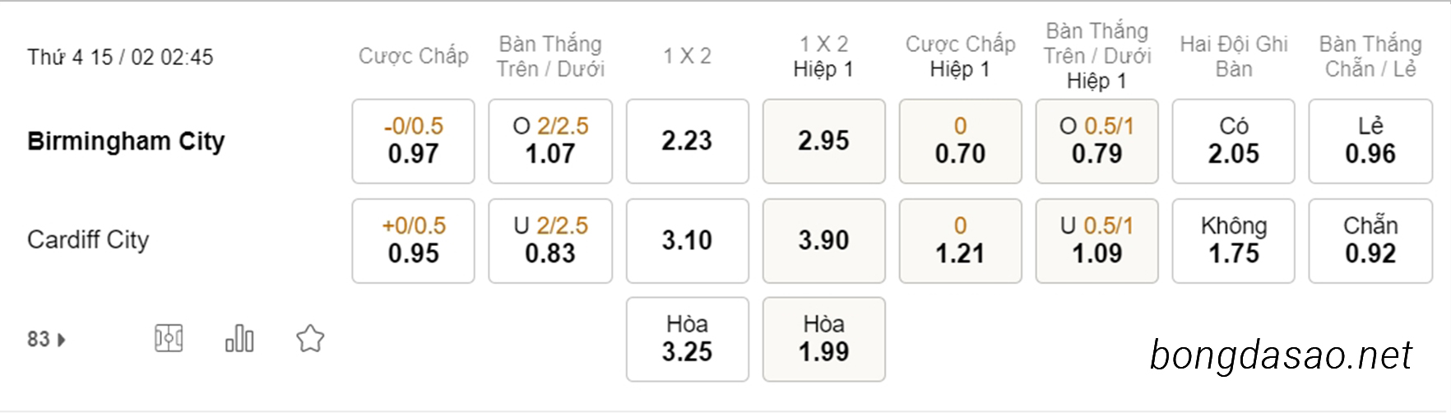Select first-half draw Hòa at 1.99

click(824, 339)
